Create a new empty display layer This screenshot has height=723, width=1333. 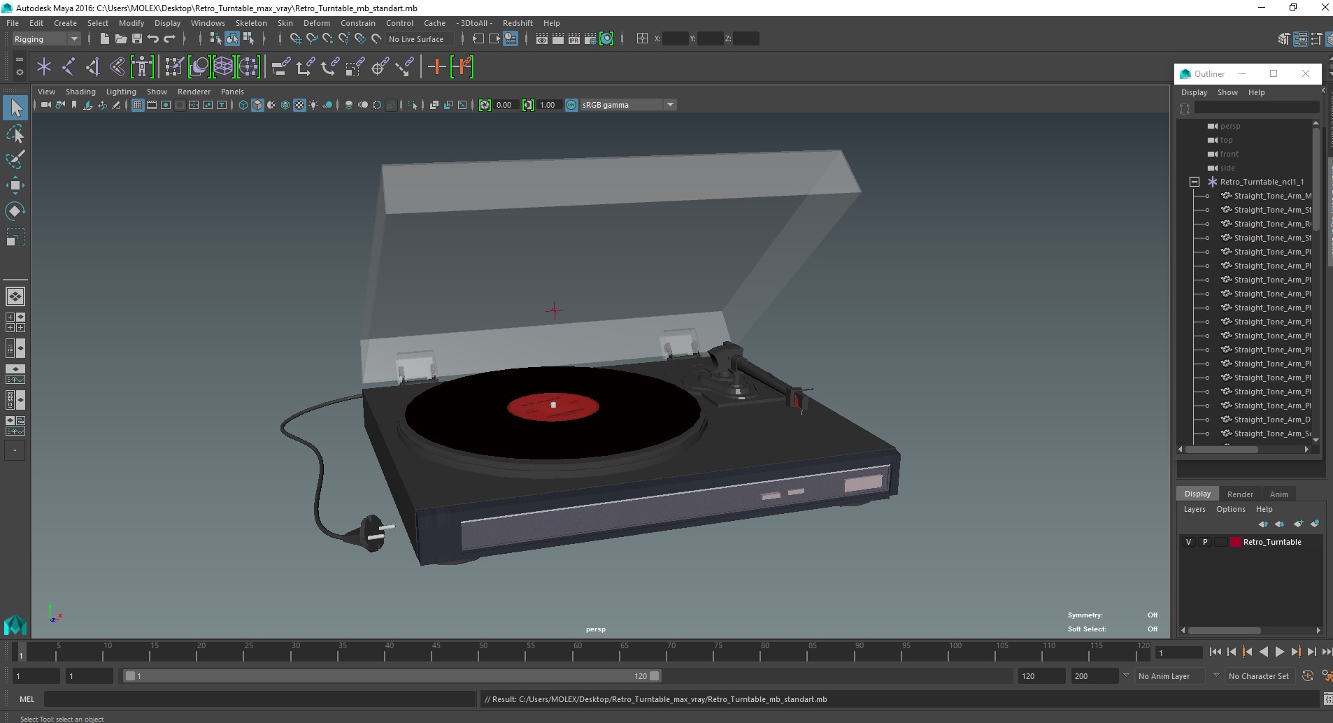click(1299, 524)
